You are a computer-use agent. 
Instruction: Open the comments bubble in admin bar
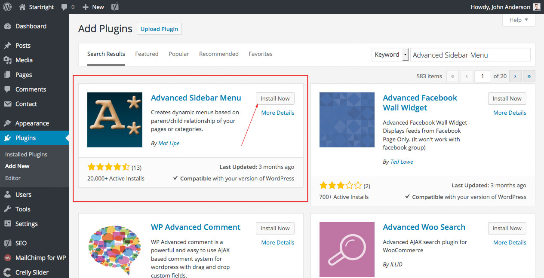coord(64,7)
